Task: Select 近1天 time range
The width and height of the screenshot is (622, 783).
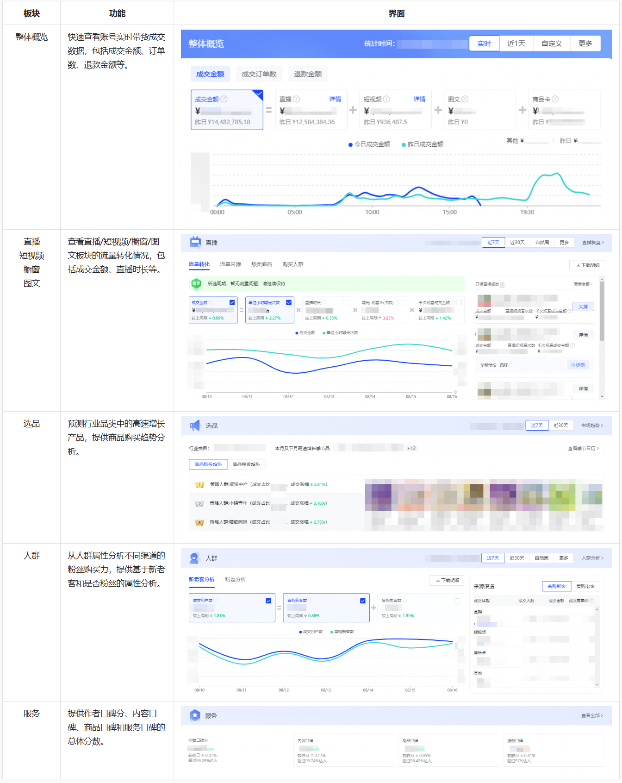Action: [516, 43]
